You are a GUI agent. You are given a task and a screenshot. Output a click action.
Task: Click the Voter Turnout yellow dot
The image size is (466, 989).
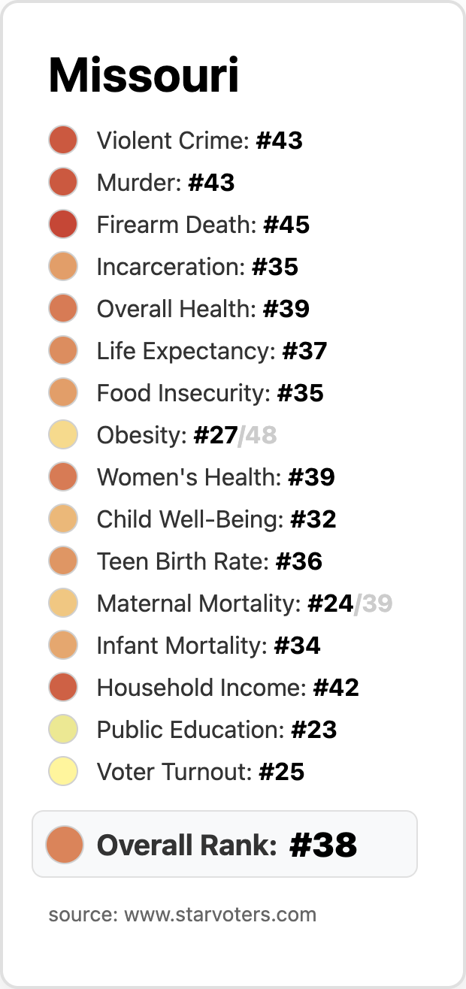tap(63, 772)
